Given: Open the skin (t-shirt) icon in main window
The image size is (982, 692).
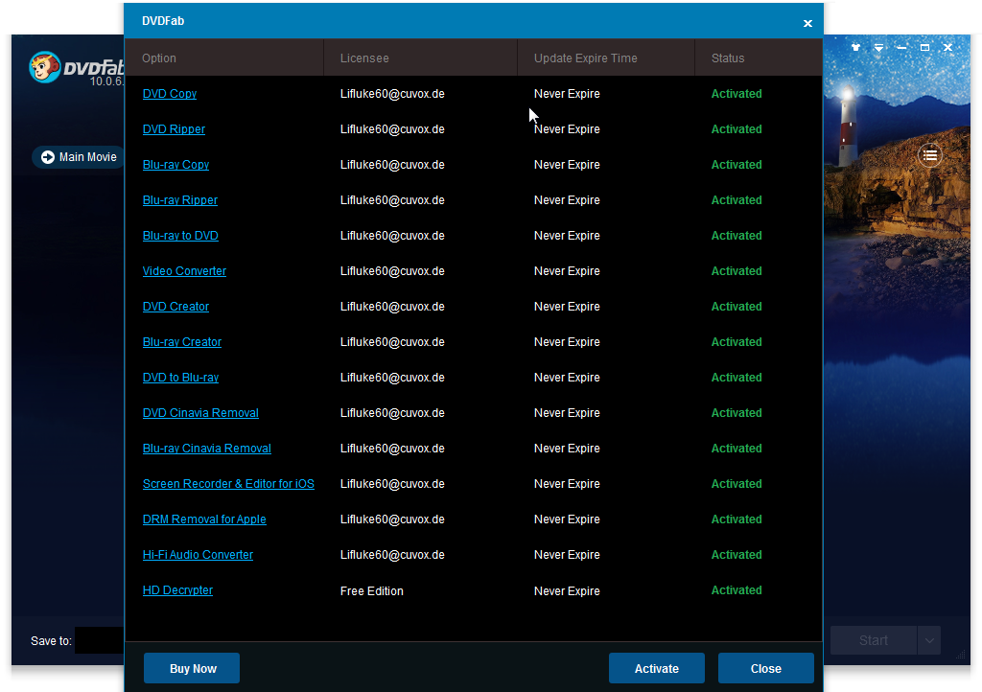Looking at the screenshot, I should [855, 48].
